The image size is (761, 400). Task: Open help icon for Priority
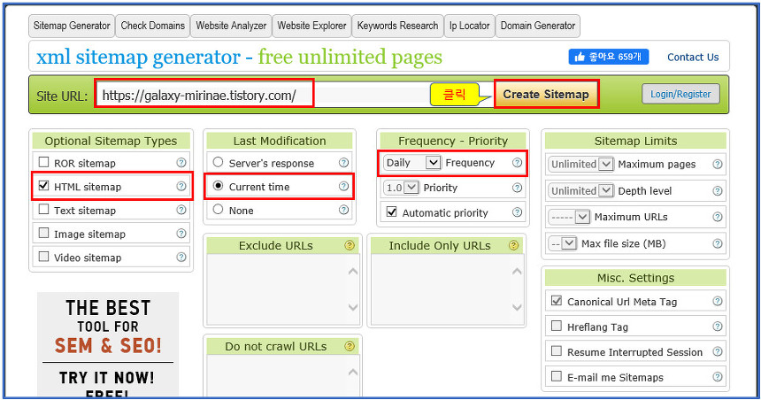[518, 188]
